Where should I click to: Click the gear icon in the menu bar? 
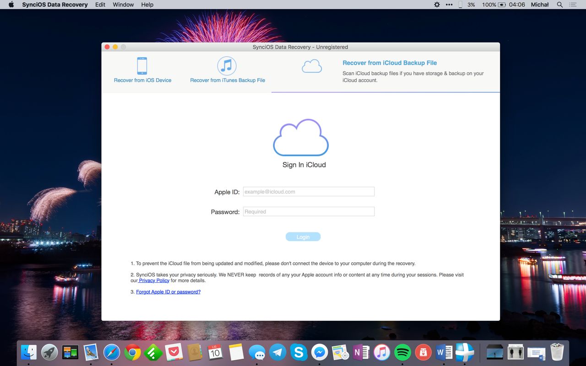[437, 5]
